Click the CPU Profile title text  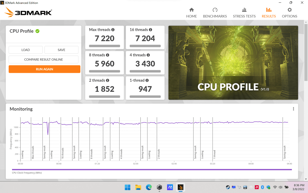pyautogui.click(x=22, y=31)
